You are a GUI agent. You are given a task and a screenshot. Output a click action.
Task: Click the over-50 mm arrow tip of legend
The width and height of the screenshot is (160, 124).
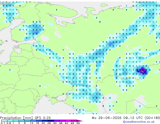[80, 121]
